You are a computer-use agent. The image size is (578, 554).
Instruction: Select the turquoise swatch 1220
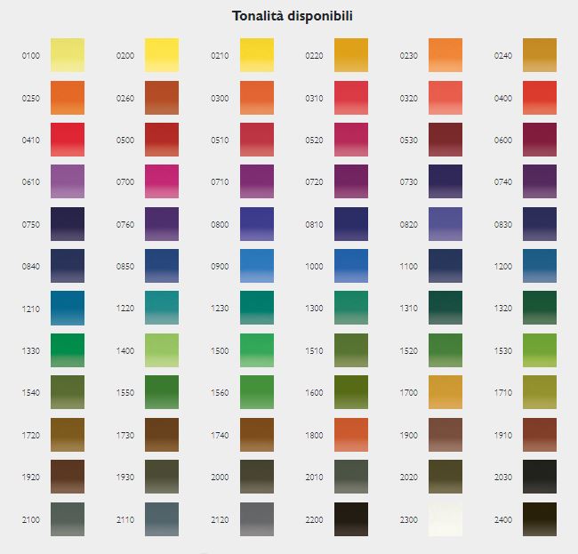162,308
